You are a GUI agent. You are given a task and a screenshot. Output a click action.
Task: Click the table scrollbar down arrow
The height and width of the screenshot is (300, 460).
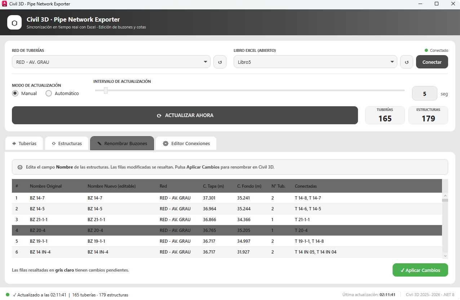[445, 256]
